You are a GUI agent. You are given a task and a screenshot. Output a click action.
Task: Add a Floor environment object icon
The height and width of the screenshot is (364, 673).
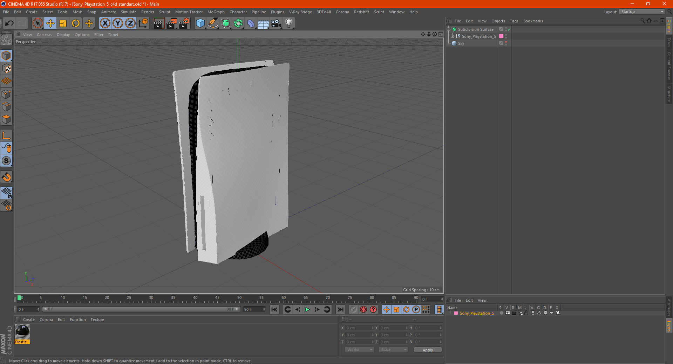(x=263, y=23)
